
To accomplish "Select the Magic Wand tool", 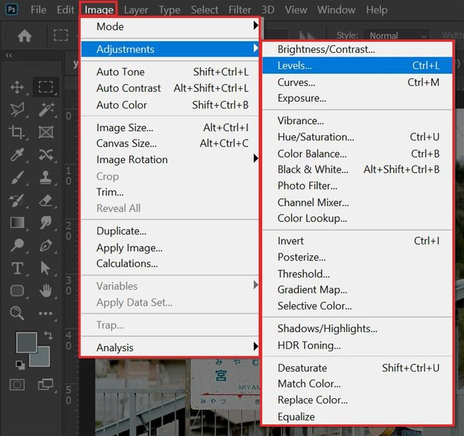I will click(x=46, y=109).
